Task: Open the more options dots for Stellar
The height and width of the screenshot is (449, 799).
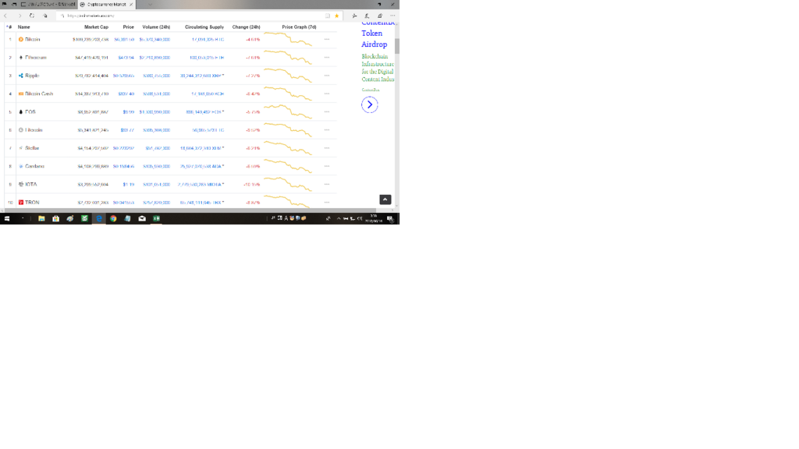Action: click(x=327, y=148)
